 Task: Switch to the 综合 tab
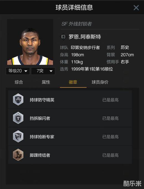coord(19,82)
